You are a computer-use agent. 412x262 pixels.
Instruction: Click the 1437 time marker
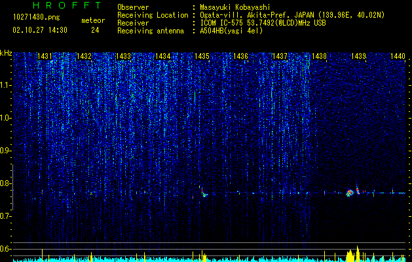click(280, 56)
